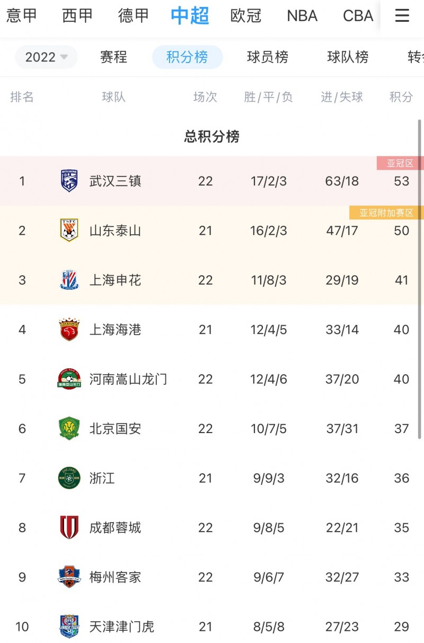The image size is (424, 643).
Task: Click the 积分 points column header
Action: [x=400, y=98]
